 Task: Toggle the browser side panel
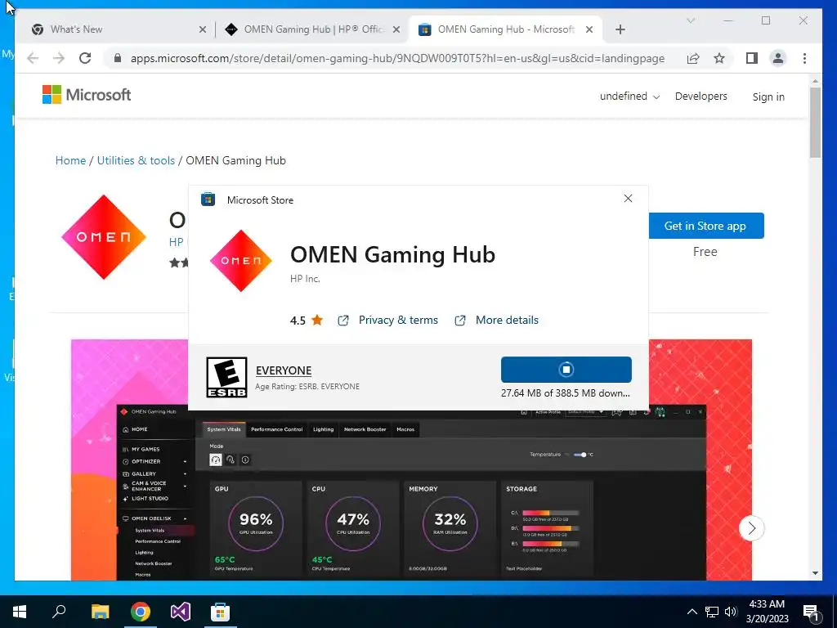click(752, 58)
